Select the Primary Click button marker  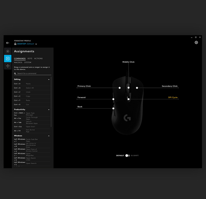coord(120,88)
